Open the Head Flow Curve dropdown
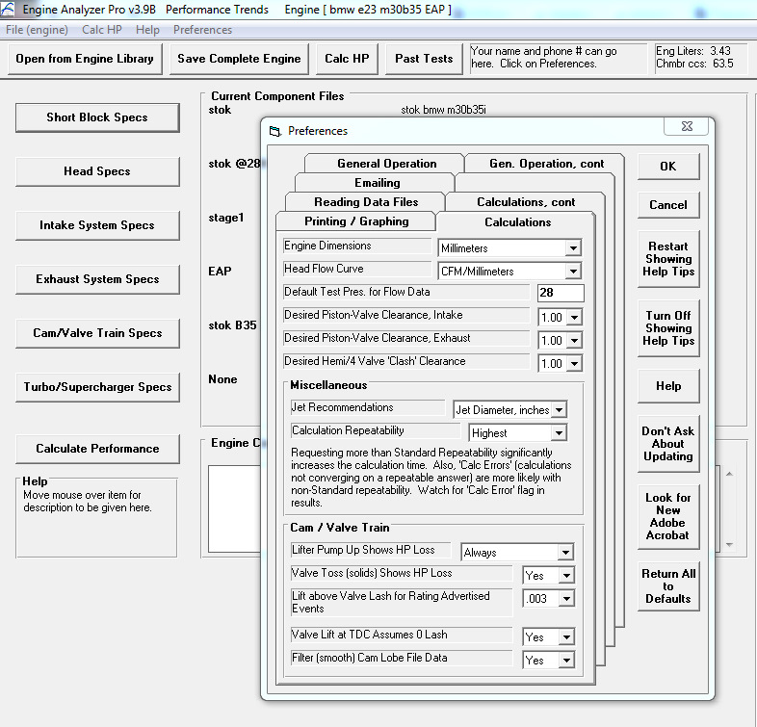757x727 pixels. [573, 272]
